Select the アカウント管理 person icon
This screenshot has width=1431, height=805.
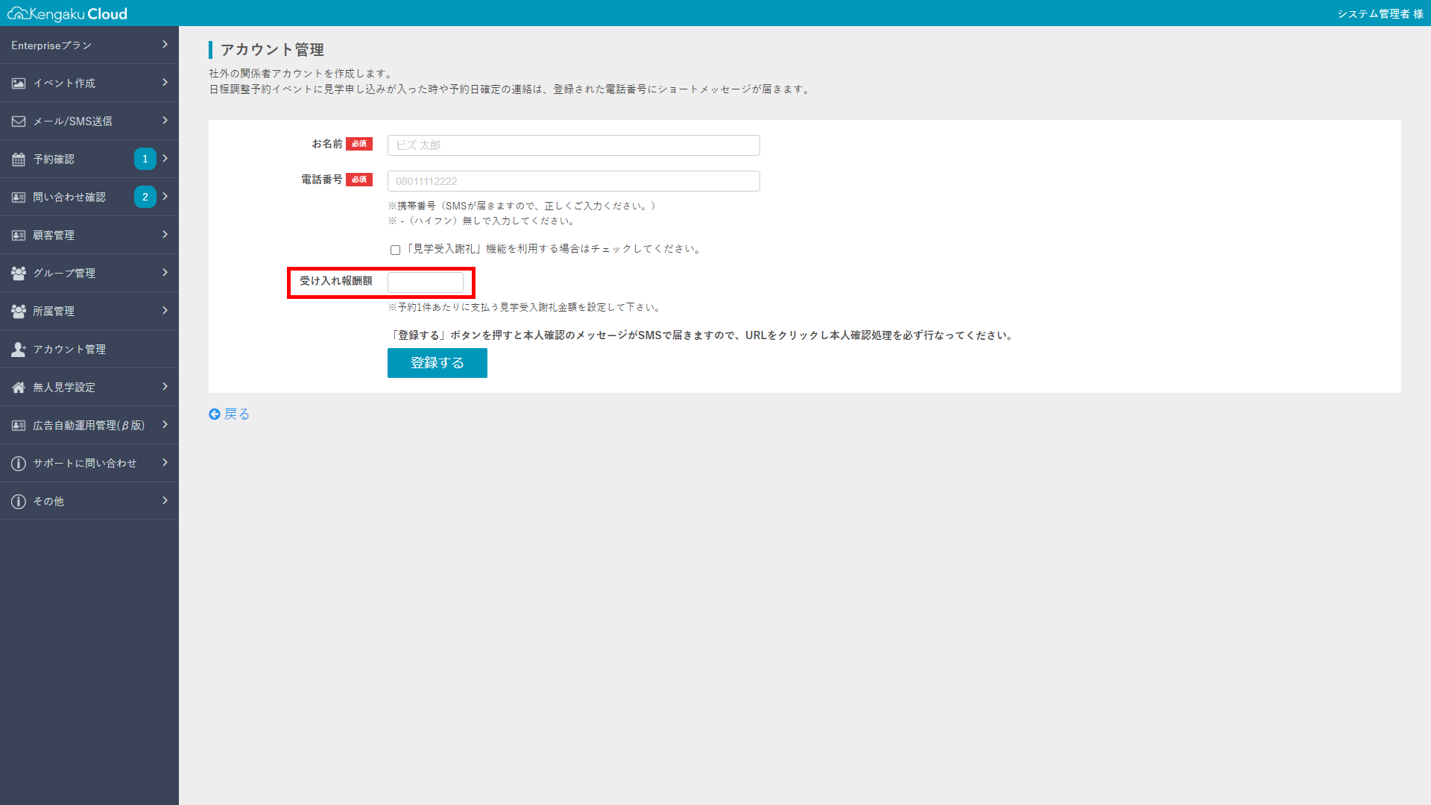tap(18, 349)
